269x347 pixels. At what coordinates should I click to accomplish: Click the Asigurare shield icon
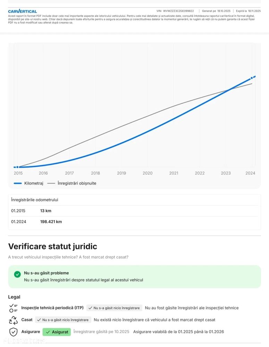pyautogui.click(x=13, y=332)
